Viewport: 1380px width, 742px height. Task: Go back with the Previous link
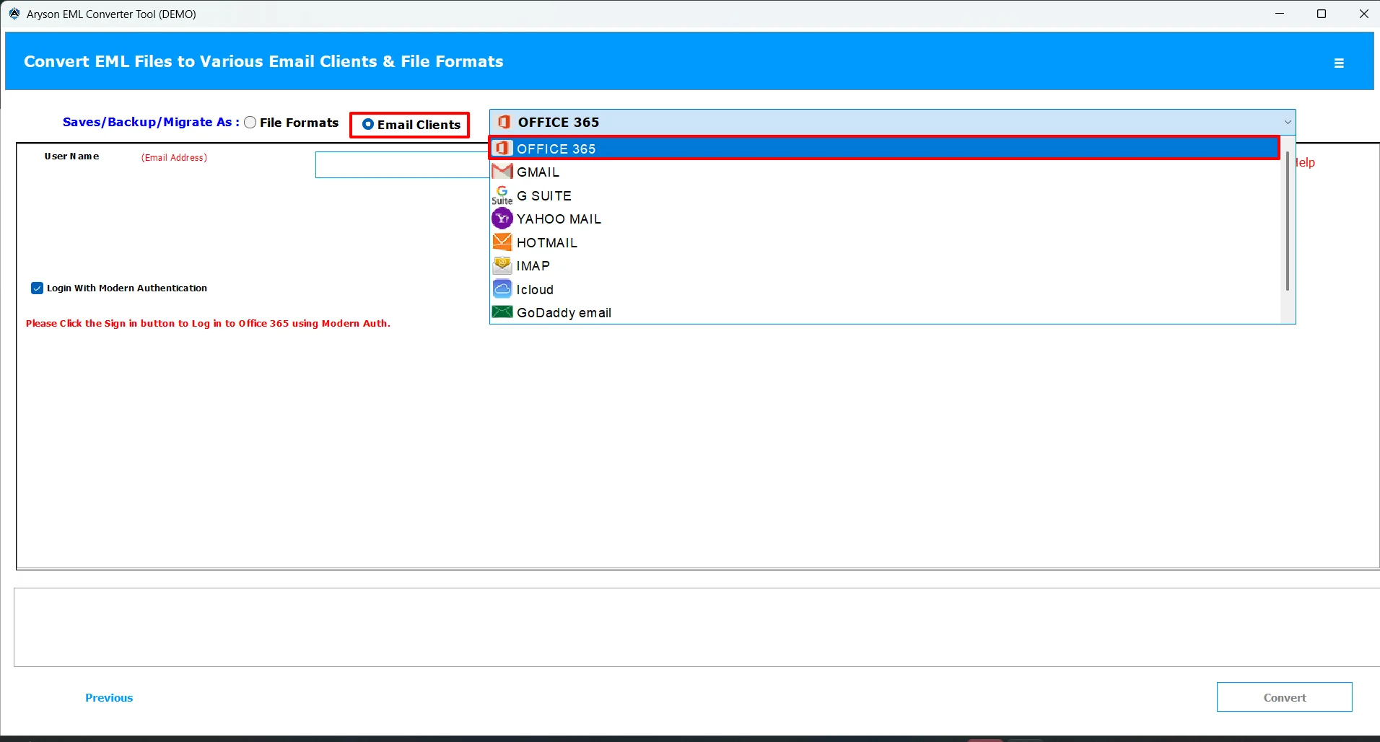coord(109,697)
